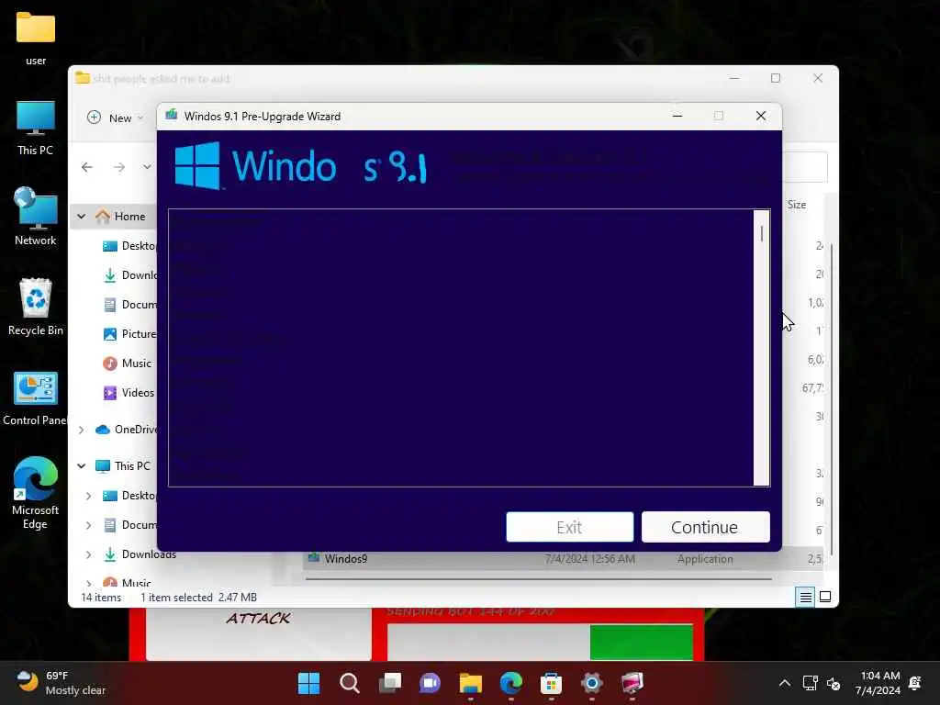Click New button in File Explorer
Image resolution: width=940 pixels, height=705 pixels.
tap(115, 117)
